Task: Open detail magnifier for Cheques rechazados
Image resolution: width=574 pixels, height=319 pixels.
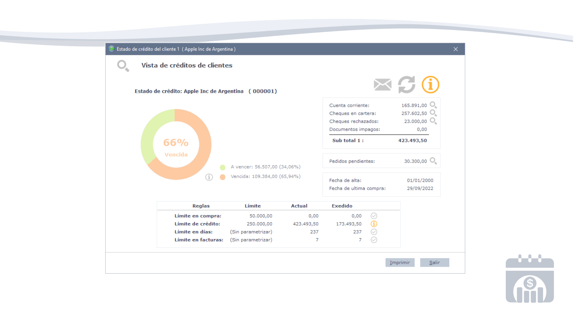Action: pos(433,121)
